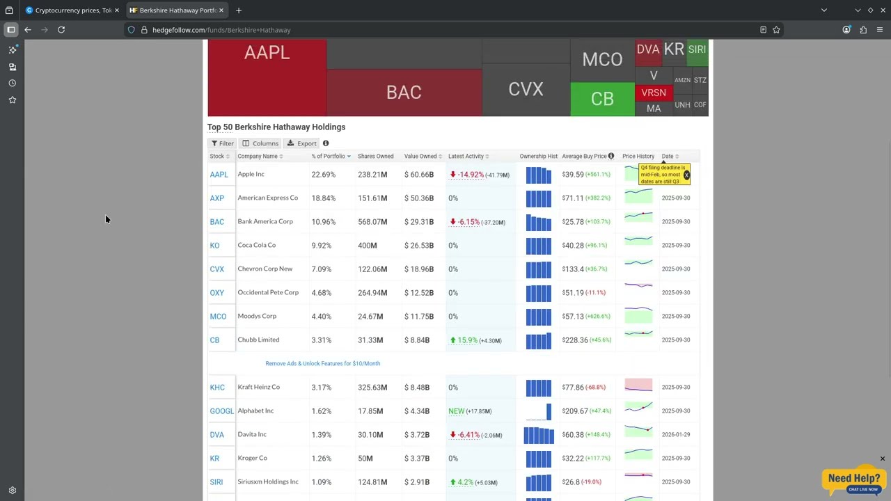Viewport: 891px width, 501px height.
Task: Click Coca Cola's $26.53B value
Action: click(419, 246)
